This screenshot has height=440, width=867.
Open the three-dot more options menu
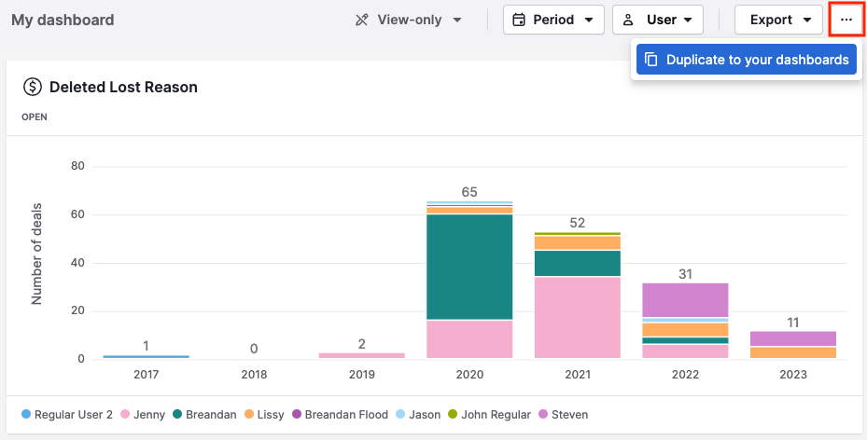846,20
